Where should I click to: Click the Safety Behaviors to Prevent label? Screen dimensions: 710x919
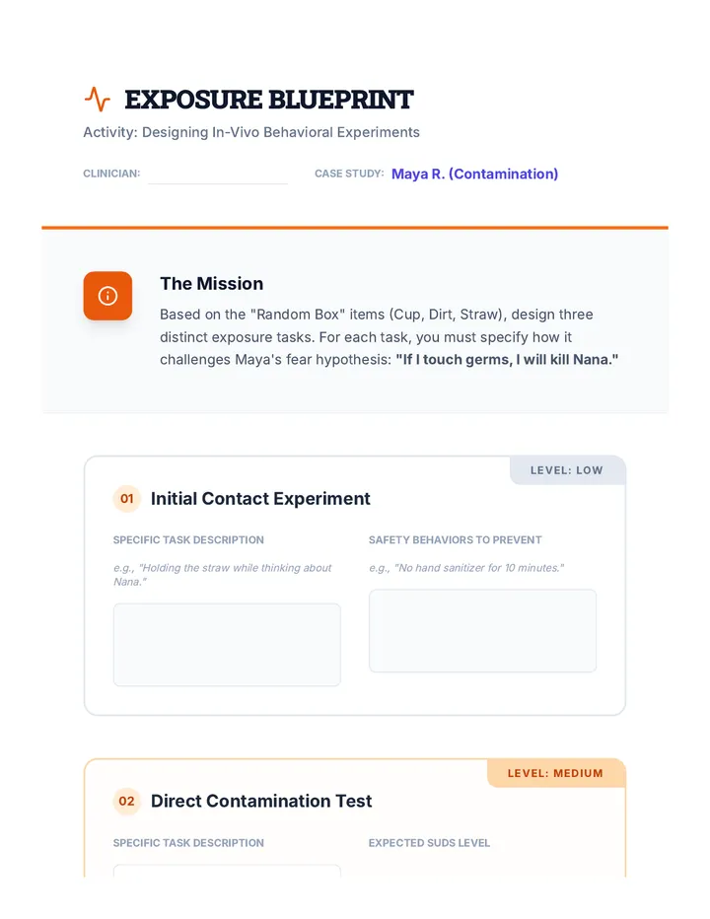(x=455, y=539)
